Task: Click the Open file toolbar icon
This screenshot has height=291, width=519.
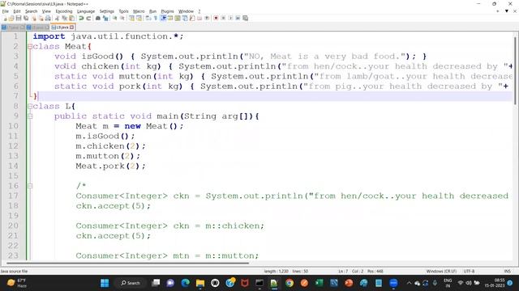Action: point(11,18)
